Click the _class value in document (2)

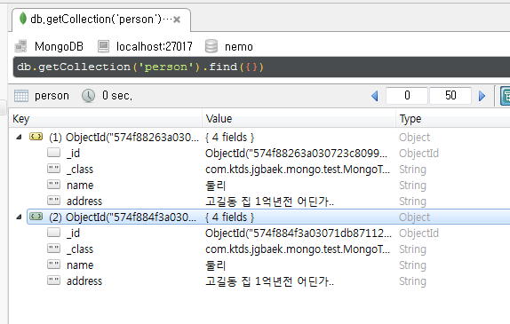pyautogui.click(x=298, y=249)
